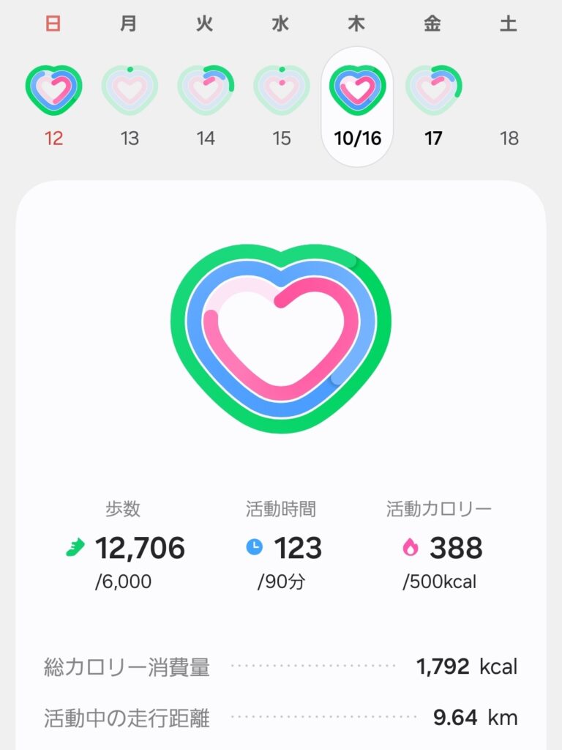The height and width of the screenshot is (750, 562).
Task: Open the 388 active calories value
Action: click(455, 548)
